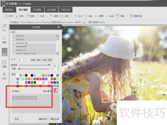This screenshot has height=125, width=167.
Task: Click the 关闭 X icon in toolbar
Action: click(x=38, y=16)
